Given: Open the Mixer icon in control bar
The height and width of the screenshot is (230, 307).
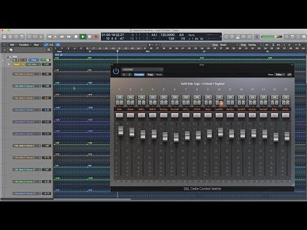Looking at the screenshot, I should coord(35,36).
